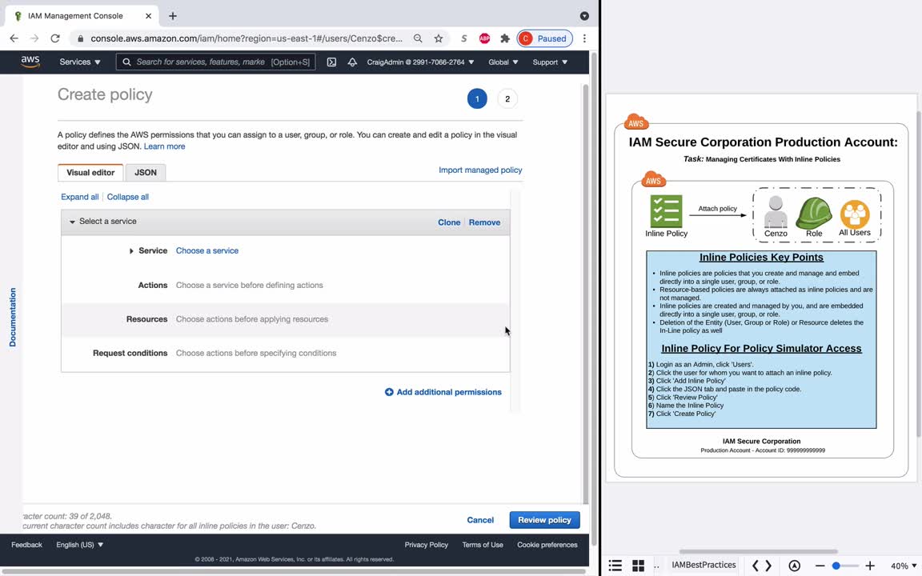The width and height of the screenshot is (922, 576).
Task: Click the tab dropdown circle icon in Chrome
Action: point(584,16)
